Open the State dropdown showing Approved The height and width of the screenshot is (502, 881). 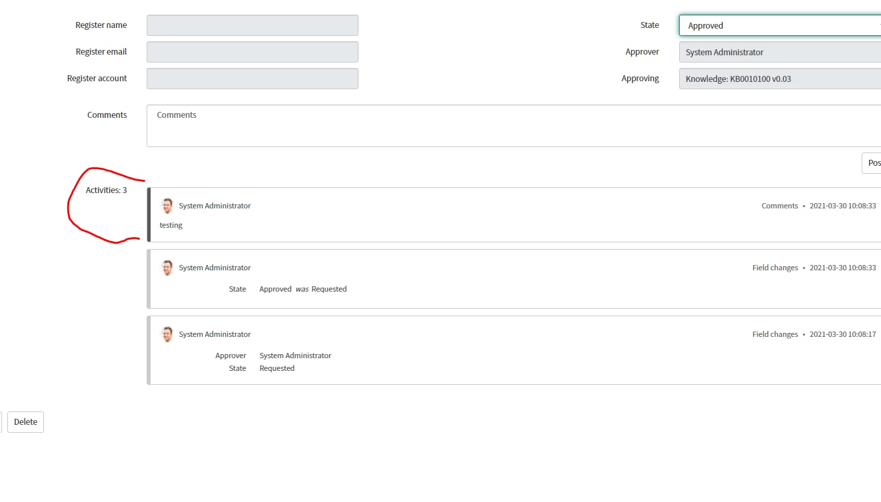coord(780,25)
